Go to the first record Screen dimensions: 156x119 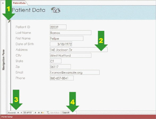(18, 113)
